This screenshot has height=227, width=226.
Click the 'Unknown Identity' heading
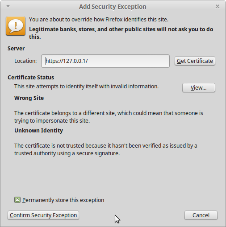(x=38, y=131)
